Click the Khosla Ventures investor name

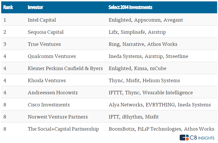(x=47, y=80)
